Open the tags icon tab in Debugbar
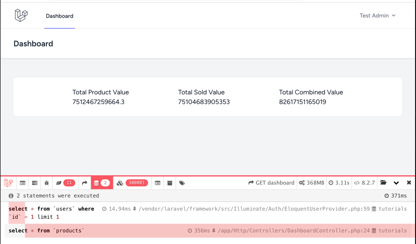This screenshot has width=416, height=244. pyautogui.click(x=182, y=183)
